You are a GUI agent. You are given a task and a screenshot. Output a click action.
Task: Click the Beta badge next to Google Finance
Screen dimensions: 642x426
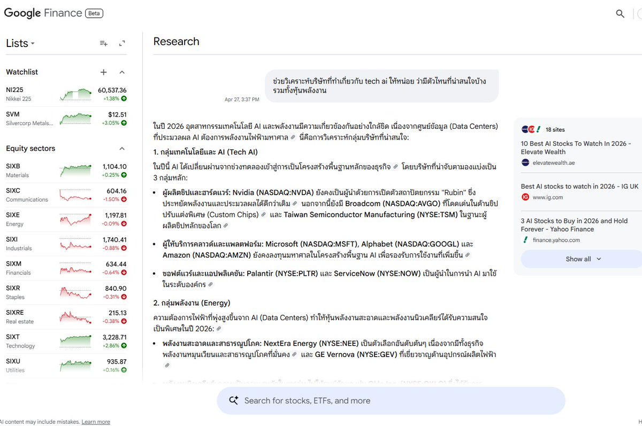[x=94, y=13]
